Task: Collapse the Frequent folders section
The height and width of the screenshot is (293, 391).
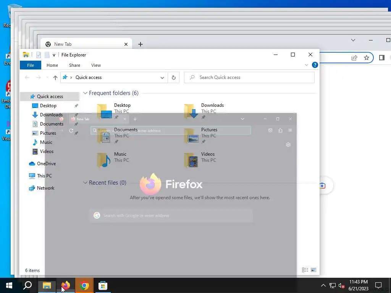Action: (85, 93)
